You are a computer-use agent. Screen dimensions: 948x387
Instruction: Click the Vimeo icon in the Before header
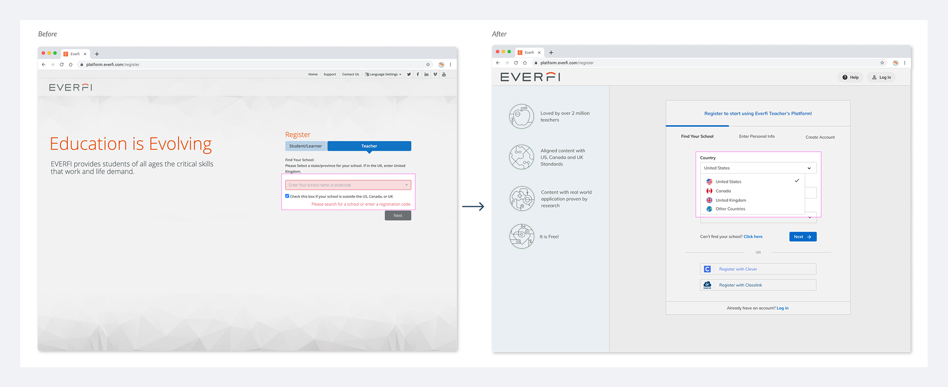click(x=435, y=74)
